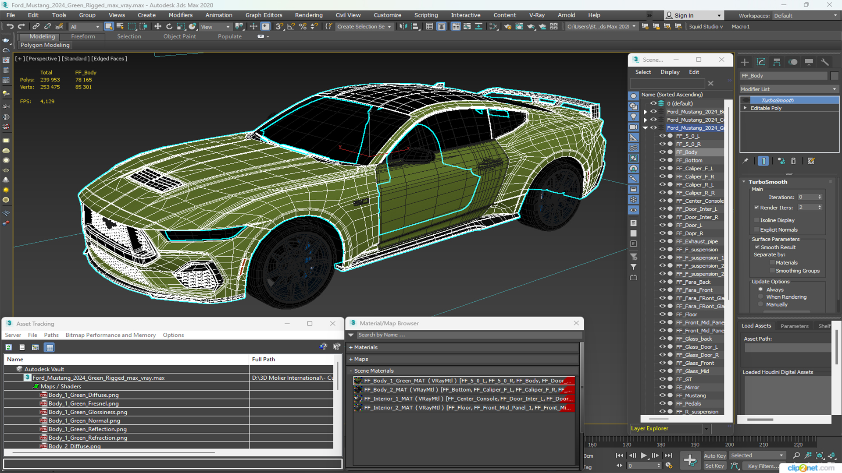Click the Redo arrow icon
Image resolution: width=842 pixels, height=473 pixels.
[x=21, y=26]
